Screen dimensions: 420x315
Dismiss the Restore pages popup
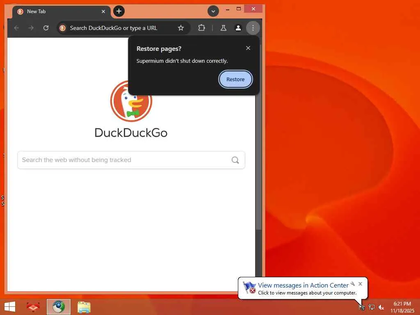point(248,48)
